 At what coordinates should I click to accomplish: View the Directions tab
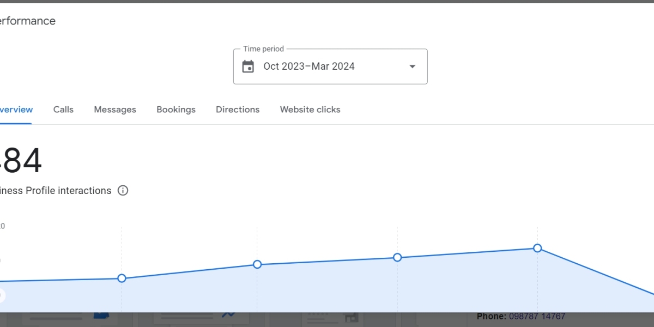238,110
